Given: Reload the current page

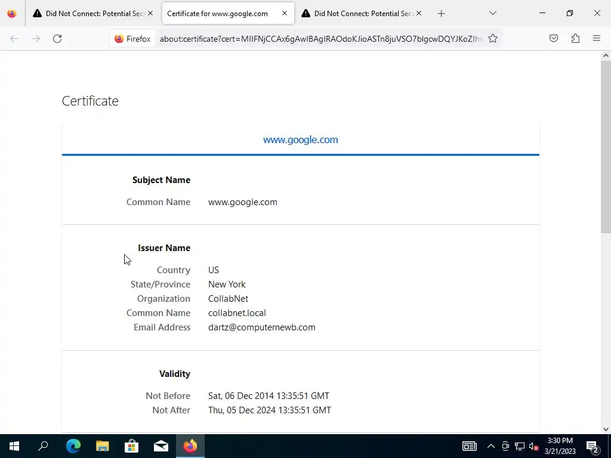Looking at the screenshot, I should pos(57,39).
